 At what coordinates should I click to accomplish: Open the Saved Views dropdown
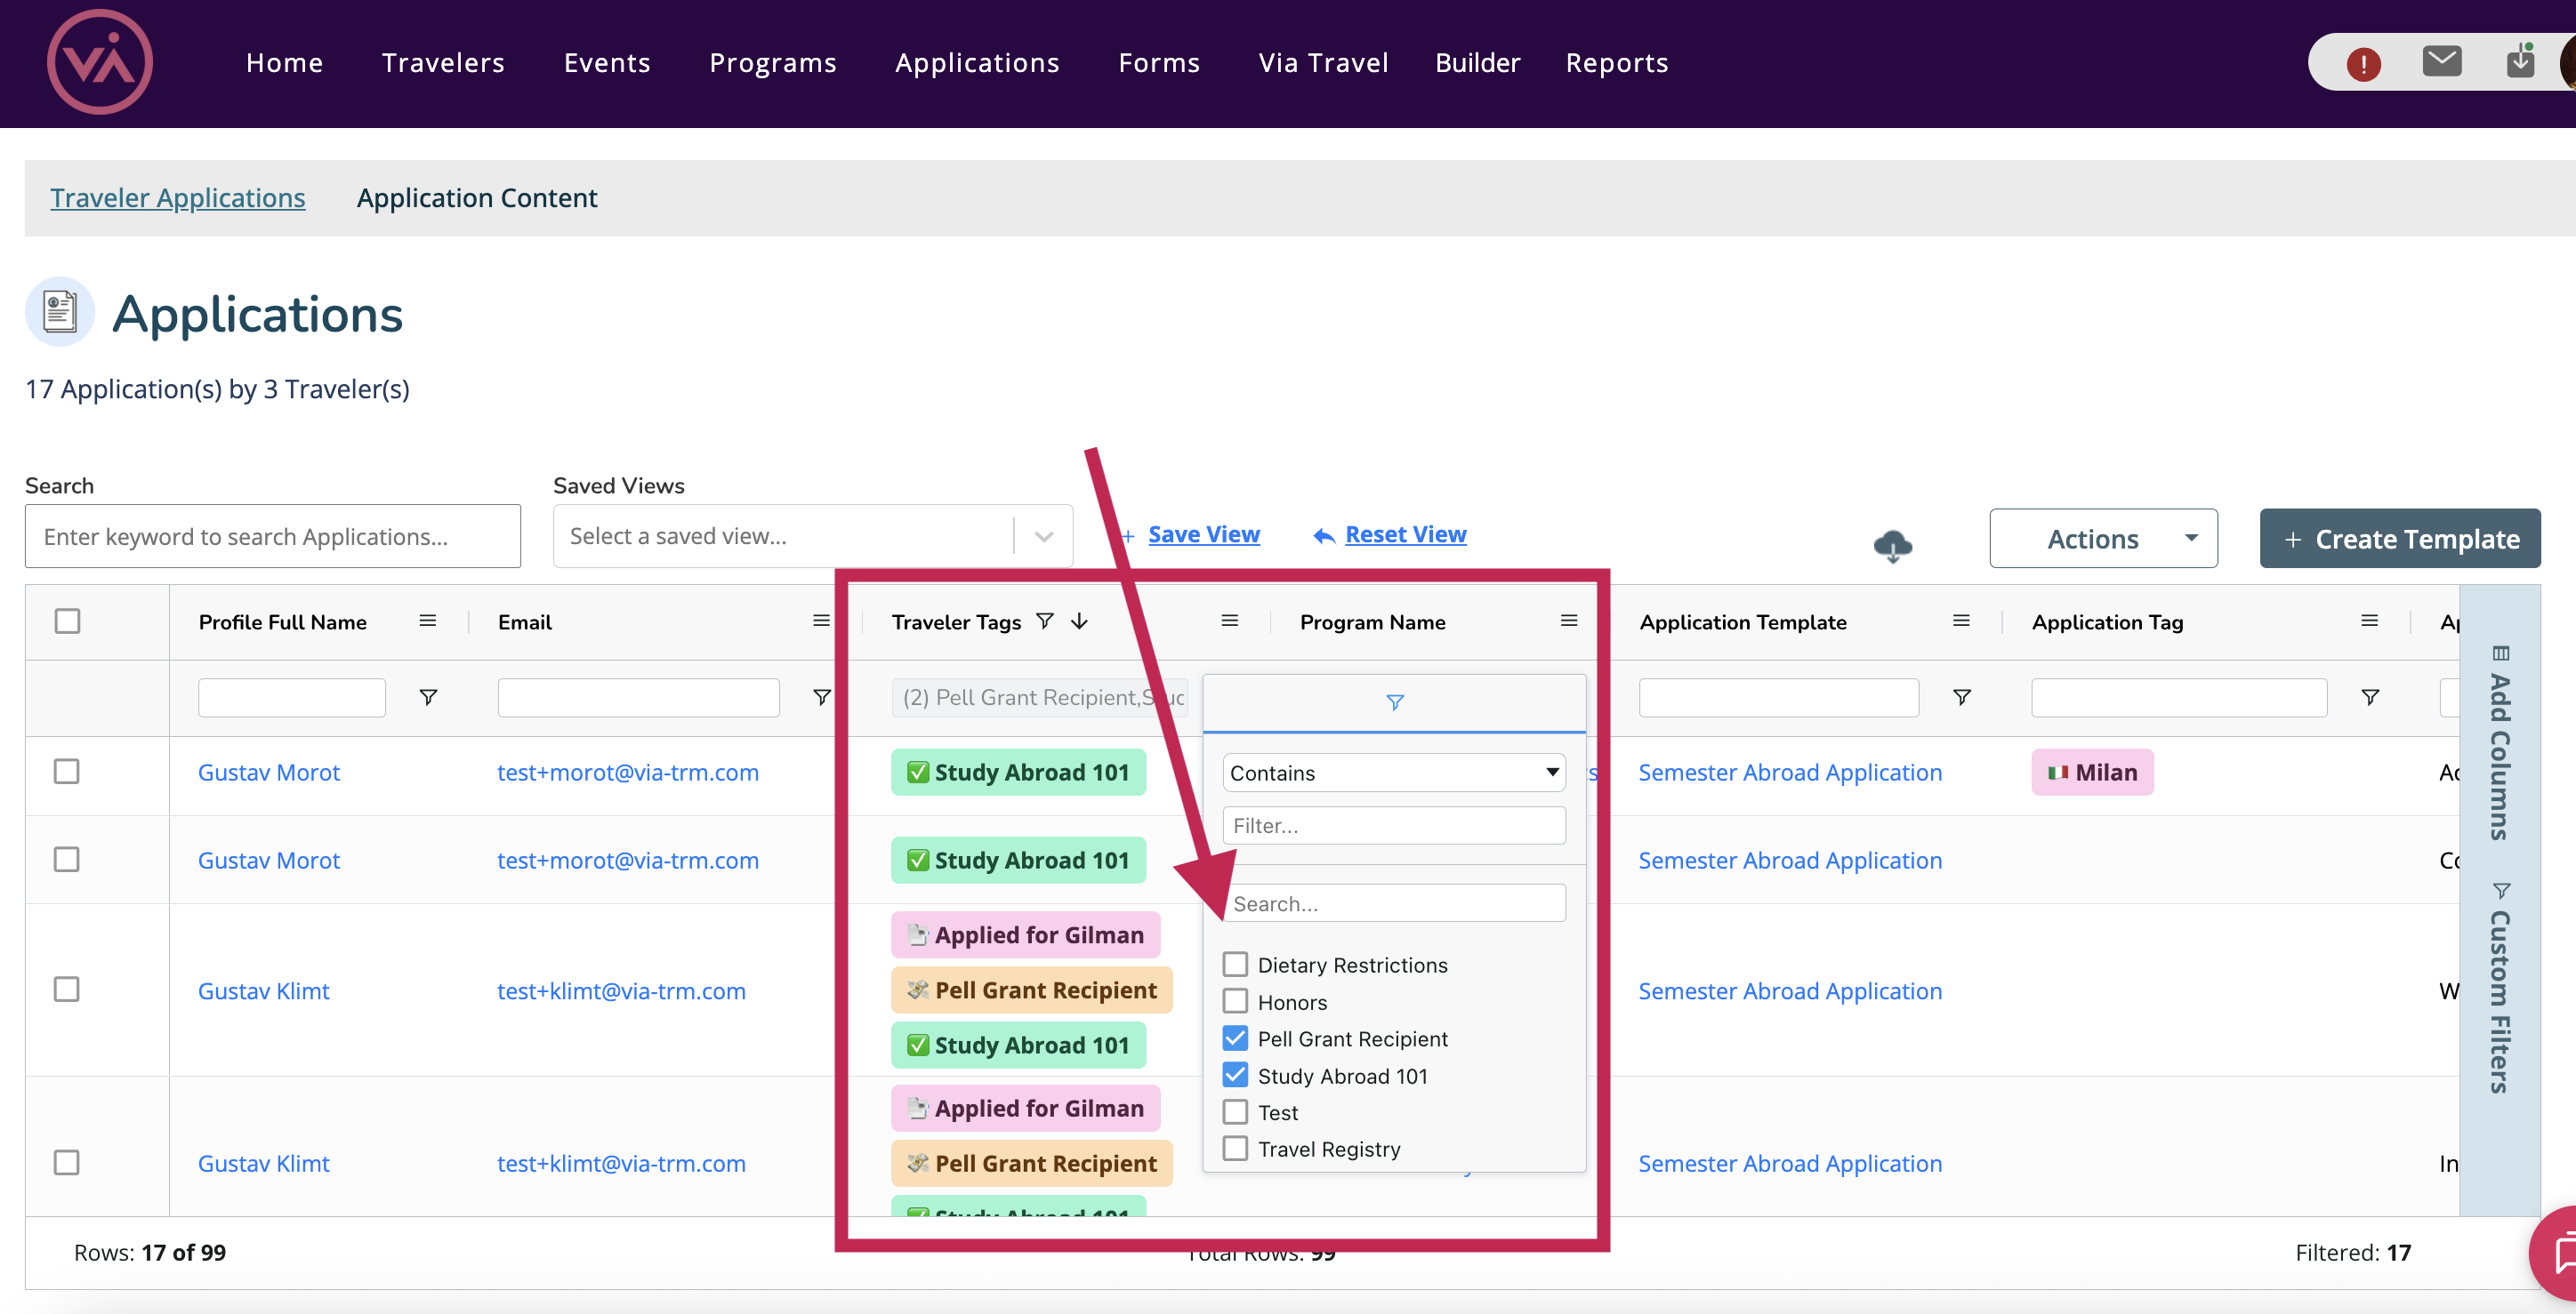click(x=812, y=535)
